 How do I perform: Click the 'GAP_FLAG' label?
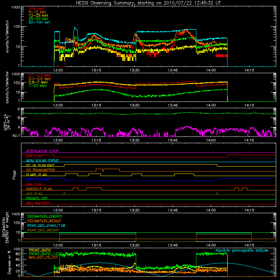point(34,156)
